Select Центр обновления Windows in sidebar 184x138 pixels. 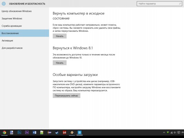coord(17,11)
